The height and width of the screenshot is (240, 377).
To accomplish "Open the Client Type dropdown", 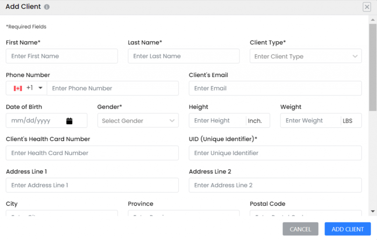I will pos(306,56).
